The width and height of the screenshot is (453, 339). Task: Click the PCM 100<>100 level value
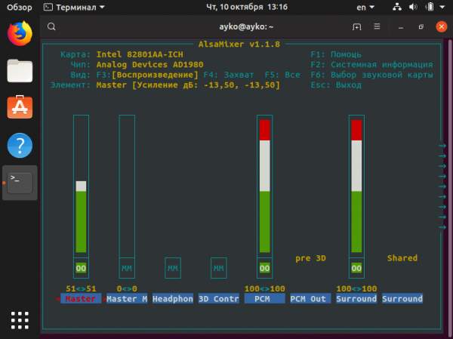(265, 288)
